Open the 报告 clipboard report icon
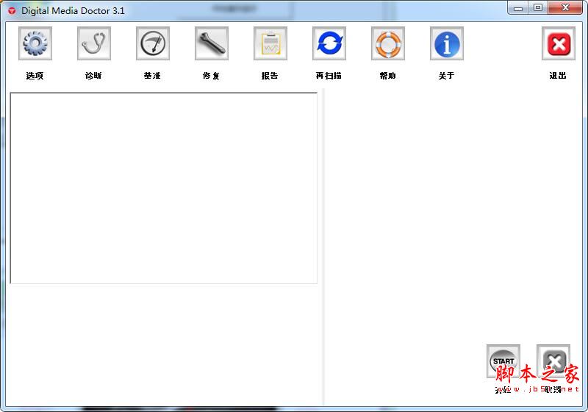 click(270, 43)
